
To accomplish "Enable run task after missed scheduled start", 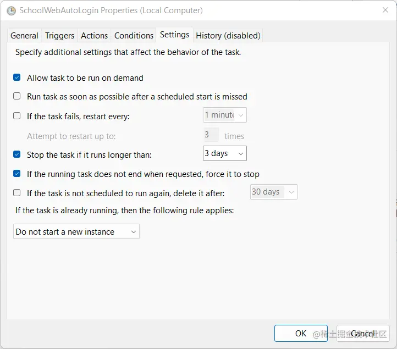I will 16,96.
